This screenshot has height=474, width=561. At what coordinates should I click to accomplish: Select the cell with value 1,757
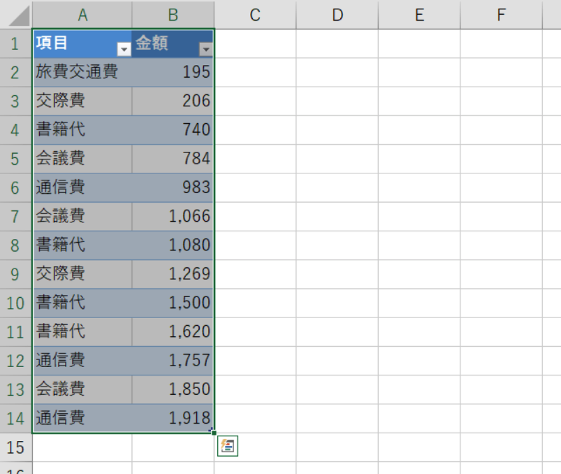(173, 361)
